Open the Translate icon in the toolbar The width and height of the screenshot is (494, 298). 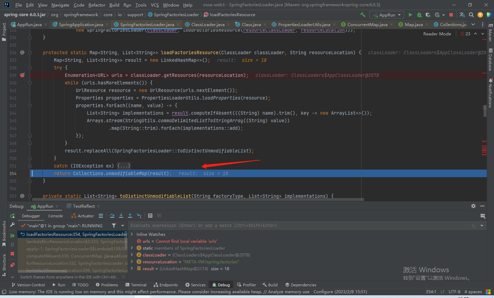click(462, 15)
